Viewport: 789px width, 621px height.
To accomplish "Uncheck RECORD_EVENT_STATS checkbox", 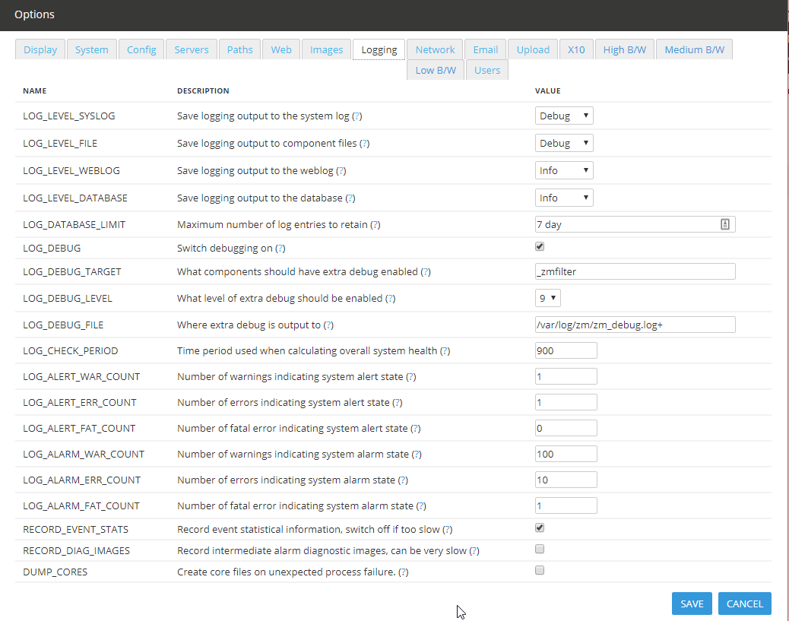I will [x=540, y=528].
